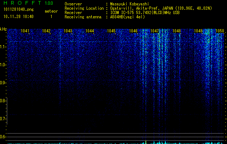Click the Ovserver label
The image size is (227, 144).
[x=73, y=4]
